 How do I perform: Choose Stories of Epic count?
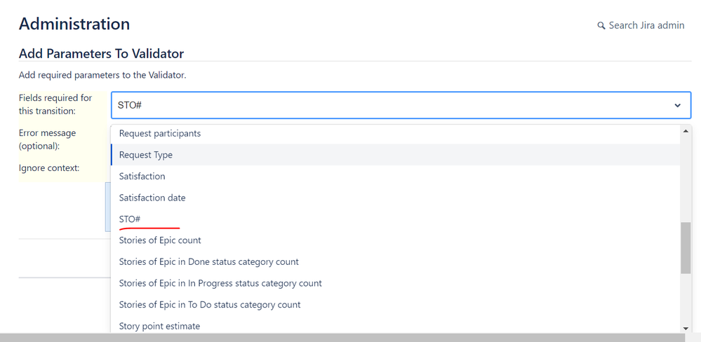coord(160,240)
